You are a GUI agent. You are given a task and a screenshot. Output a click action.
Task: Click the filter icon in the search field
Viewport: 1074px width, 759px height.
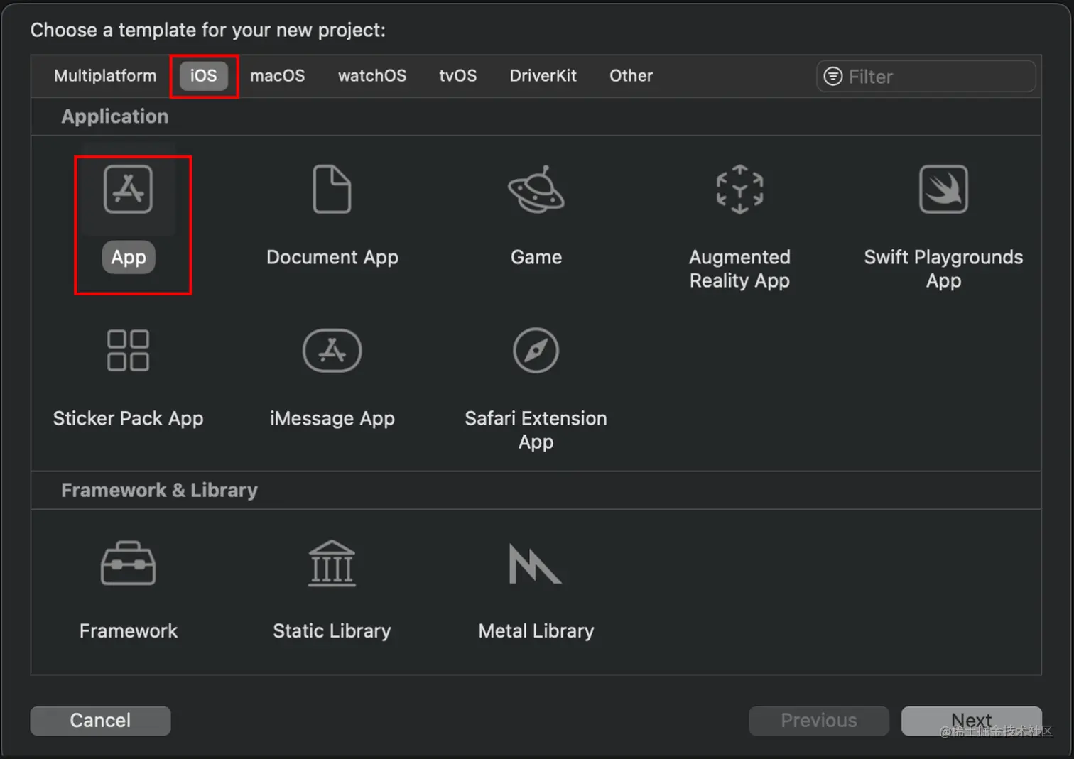(832, 76)
